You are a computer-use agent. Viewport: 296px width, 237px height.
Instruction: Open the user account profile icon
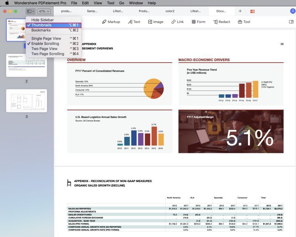pos(293,11)
